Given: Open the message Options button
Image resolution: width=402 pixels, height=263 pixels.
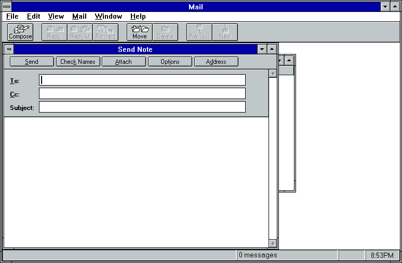Looking at the screenshot, I should tap(170, 62).
